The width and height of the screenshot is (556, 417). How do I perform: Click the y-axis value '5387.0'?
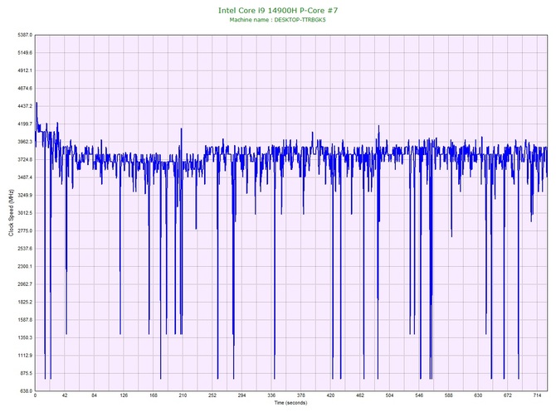(x=25, y=35)
